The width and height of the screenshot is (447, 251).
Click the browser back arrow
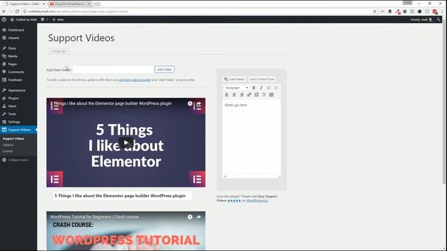tap(4, 11)
